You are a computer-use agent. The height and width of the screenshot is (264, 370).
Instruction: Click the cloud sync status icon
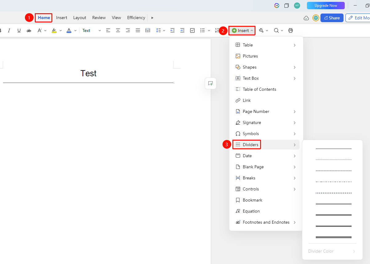(x=306, y=18)
